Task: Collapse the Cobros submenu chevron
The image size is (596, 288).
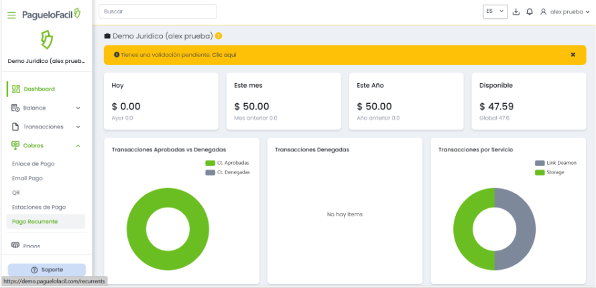Action: pyautogui.click(x=78, y=145)
